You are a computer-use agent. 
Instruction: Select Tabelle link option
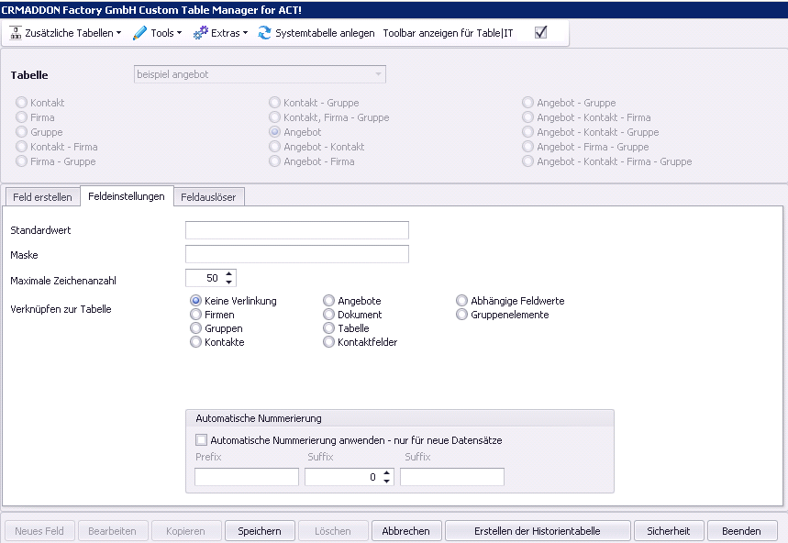coord(328,328)
